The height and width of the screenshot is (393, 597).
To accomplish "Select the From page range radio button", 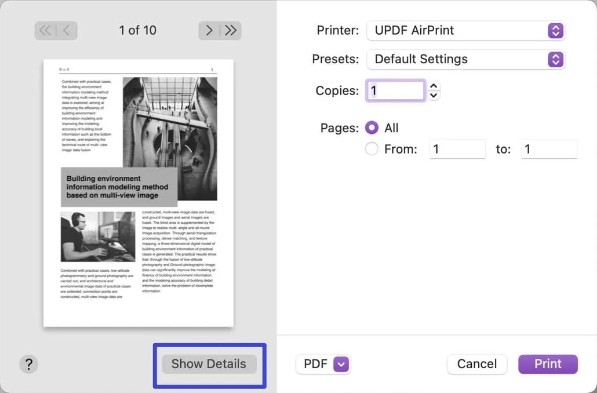I will point(372,149).
